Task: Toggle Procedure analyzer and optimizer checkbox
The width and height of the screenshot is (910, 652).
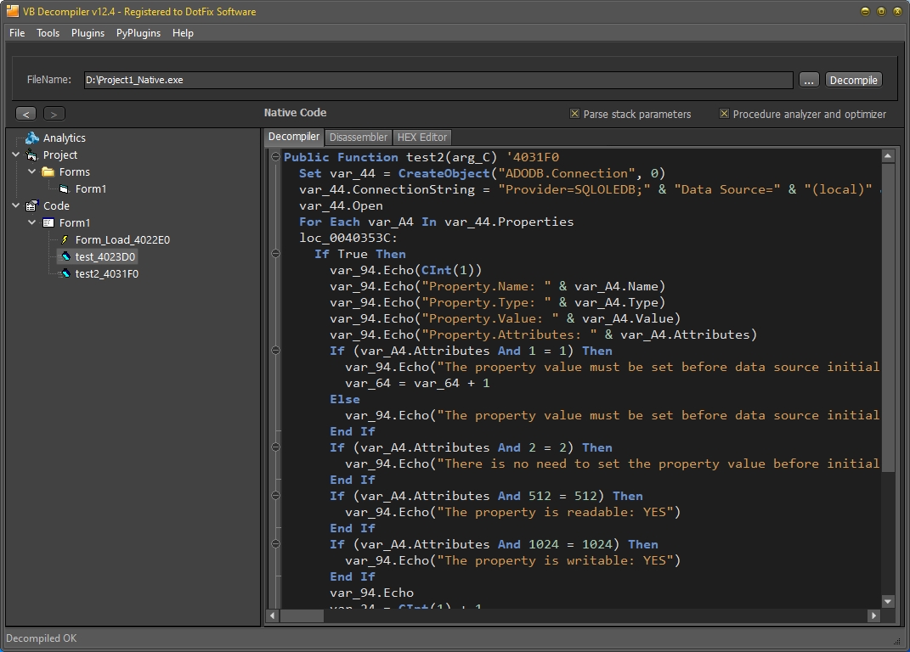Action: tap(724, 114)
